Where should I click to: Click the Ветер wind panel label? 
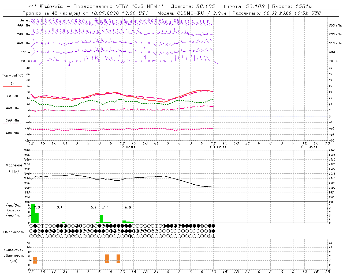pyautogui.click(x=25, y=20)
